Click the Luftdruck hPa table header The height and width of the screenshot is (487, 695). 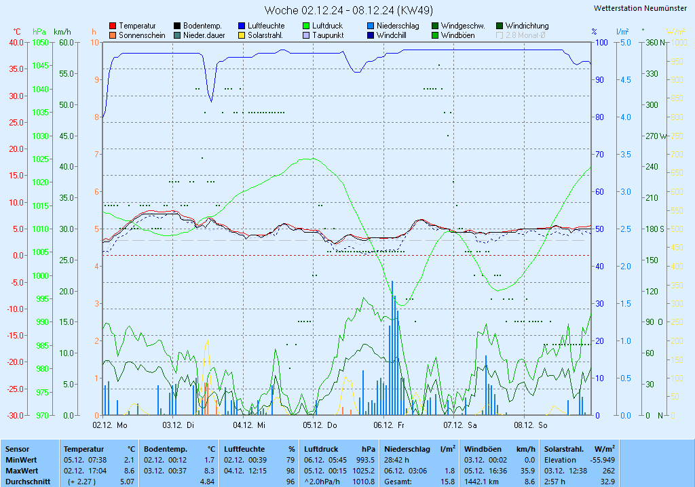(339, 449)
